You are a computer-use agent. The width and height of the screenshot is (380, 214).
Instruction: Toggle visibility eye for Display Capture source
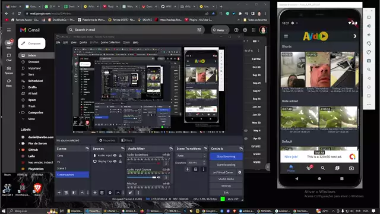(x=115, y=161)
